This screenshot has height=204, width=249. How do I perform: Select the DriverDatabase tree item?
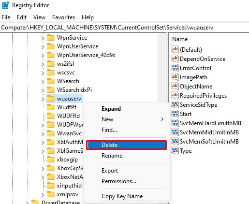click(x=60, y=202)
